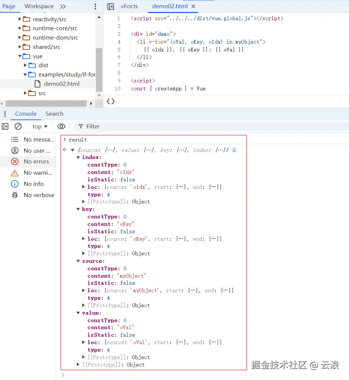The width and height of the screenshot is (349, 380).
Task: Click the file tree horizontal scrollbar thumb
Action: 46,103
